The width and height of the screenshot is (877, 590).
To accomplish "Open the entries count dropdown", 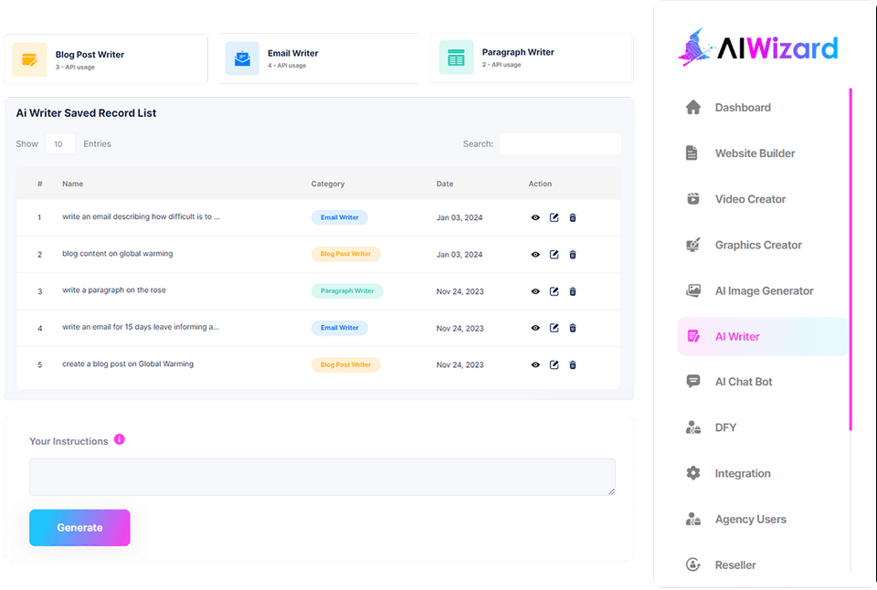I will coord(60,143).
